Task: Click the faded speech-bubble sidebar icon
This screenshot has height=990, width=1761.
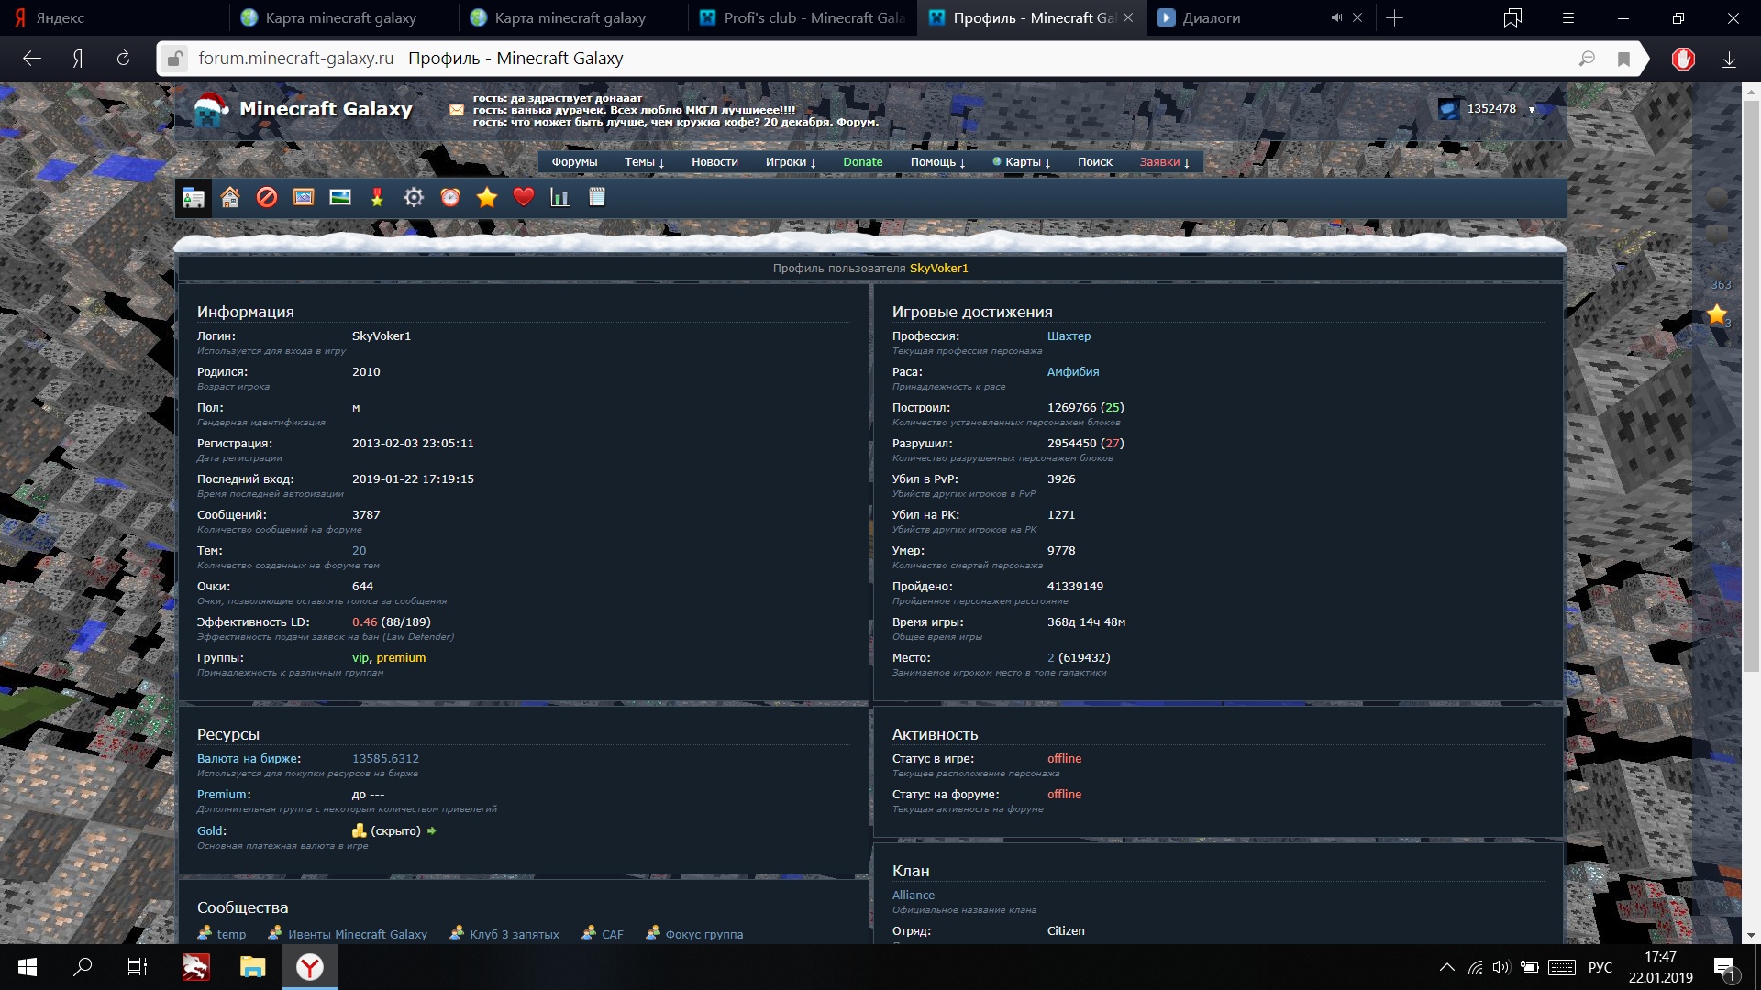Action: [1718, 235]
